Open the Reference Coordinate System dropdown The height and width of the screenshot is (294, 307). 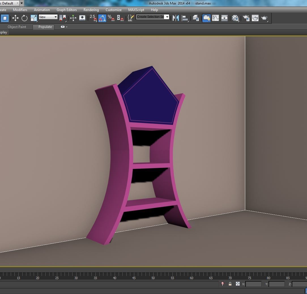pos(48,17)
